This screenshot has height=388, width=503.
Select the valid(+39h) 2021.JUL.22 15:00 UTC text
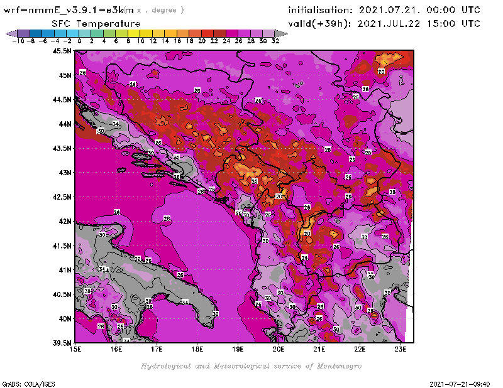(384, 24)
